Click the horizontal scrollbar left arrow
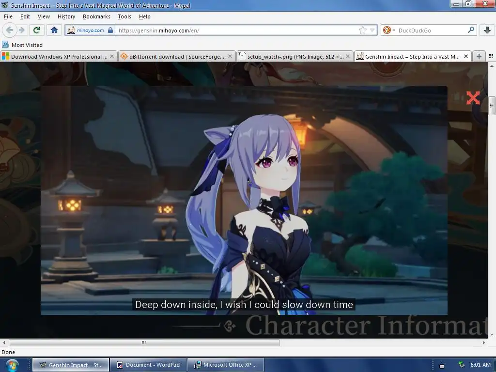This screenshot has width=496, height=372. click(4, 342)
